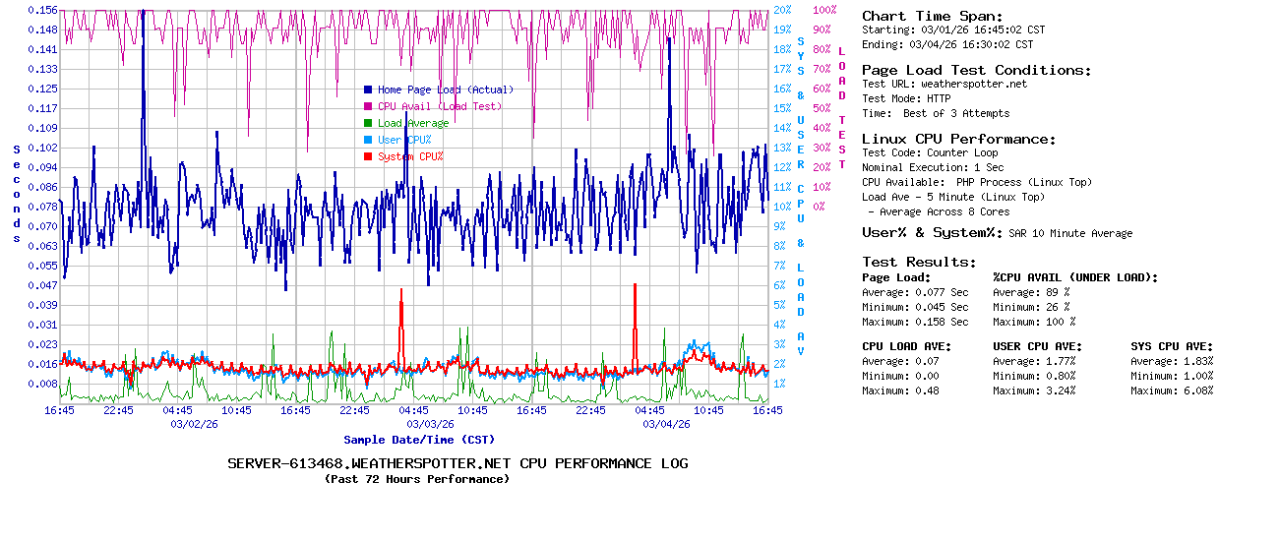Image resolution: width=1279 pixels, height=541 pixels.
Task: Click the Linux CPU Performance heading
Action: tap(958, 139)
